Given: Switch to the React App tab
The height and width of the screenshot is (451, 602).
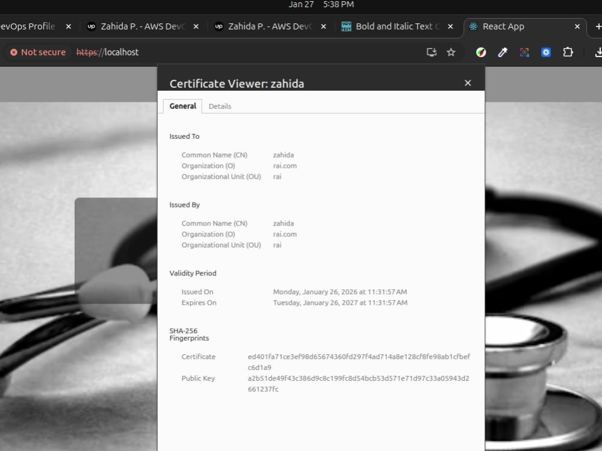Looking at the screenshot, I should pos(525,26).
